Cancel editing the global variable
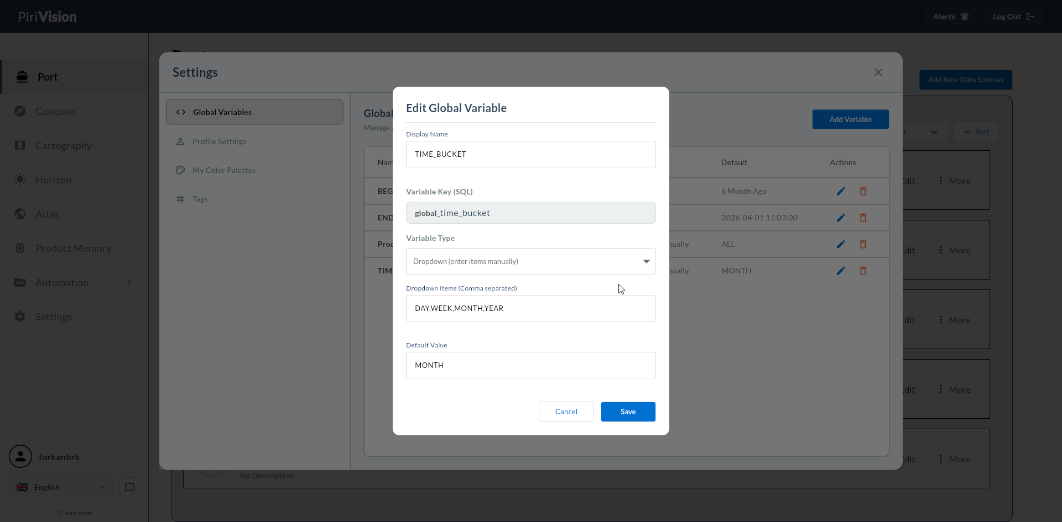 pos(566,412)
